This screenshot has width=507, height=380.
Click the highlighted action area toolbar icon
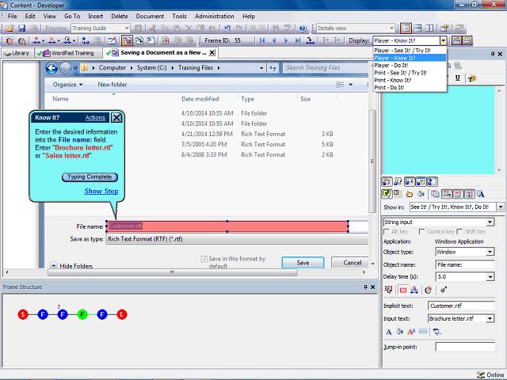[127, 40]
